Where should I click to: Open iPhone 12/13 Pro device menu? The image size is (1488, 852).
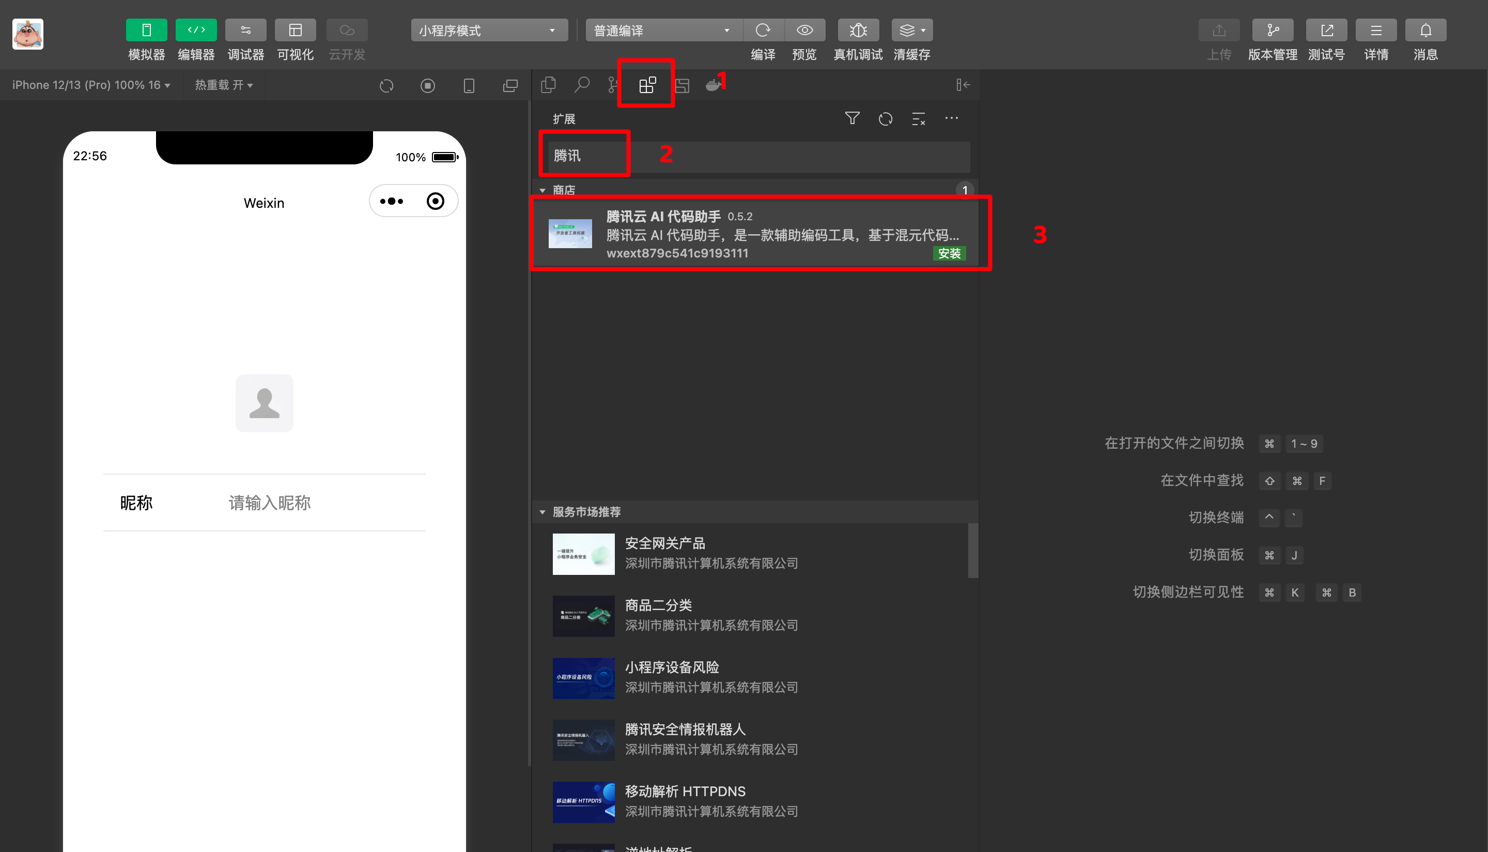90,85
